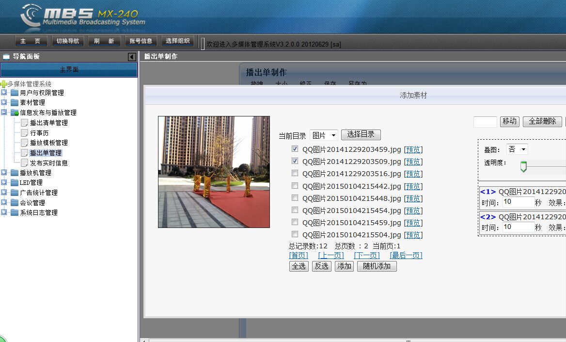This screenshot has width=566, height=342.
Task: Click the 播出清单管理 document icon
Action: [25, 123]
